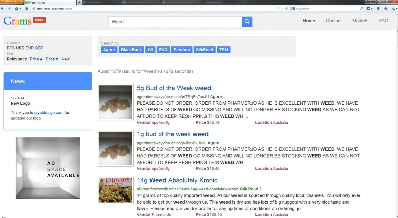Toggle the Agora market filter

point(109,50)
